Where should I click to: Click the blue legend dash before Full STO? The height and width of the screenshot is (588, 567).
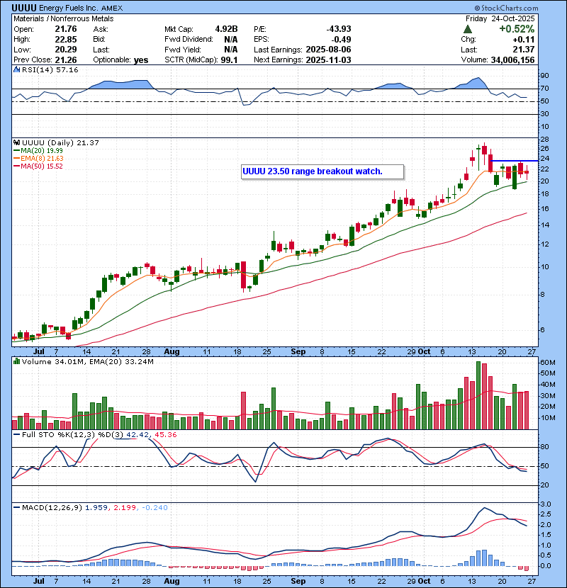click(x=16, y=435)
